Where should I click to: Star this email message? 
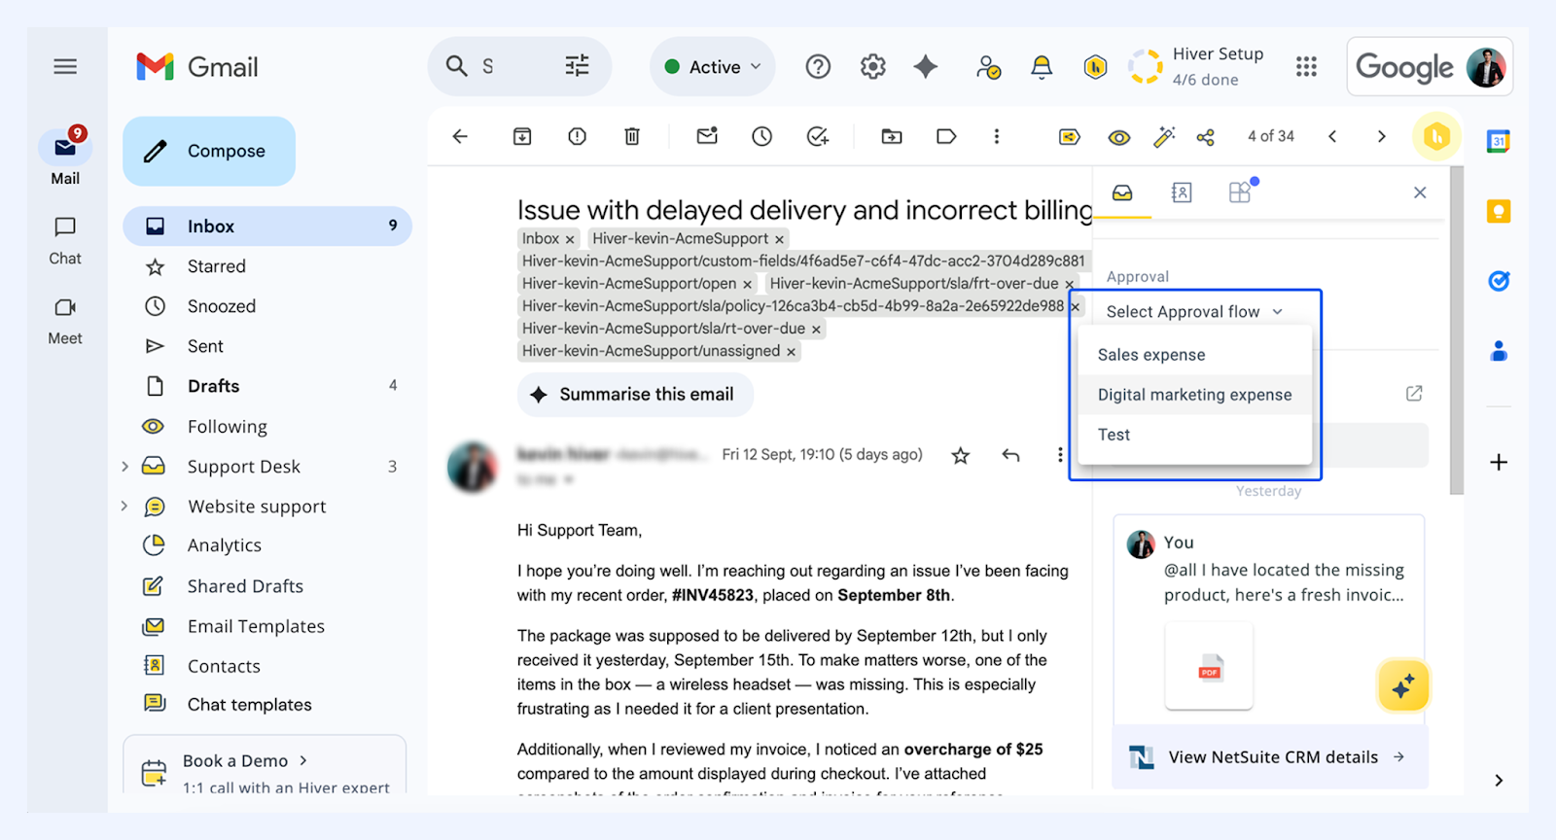pos(961,455)
